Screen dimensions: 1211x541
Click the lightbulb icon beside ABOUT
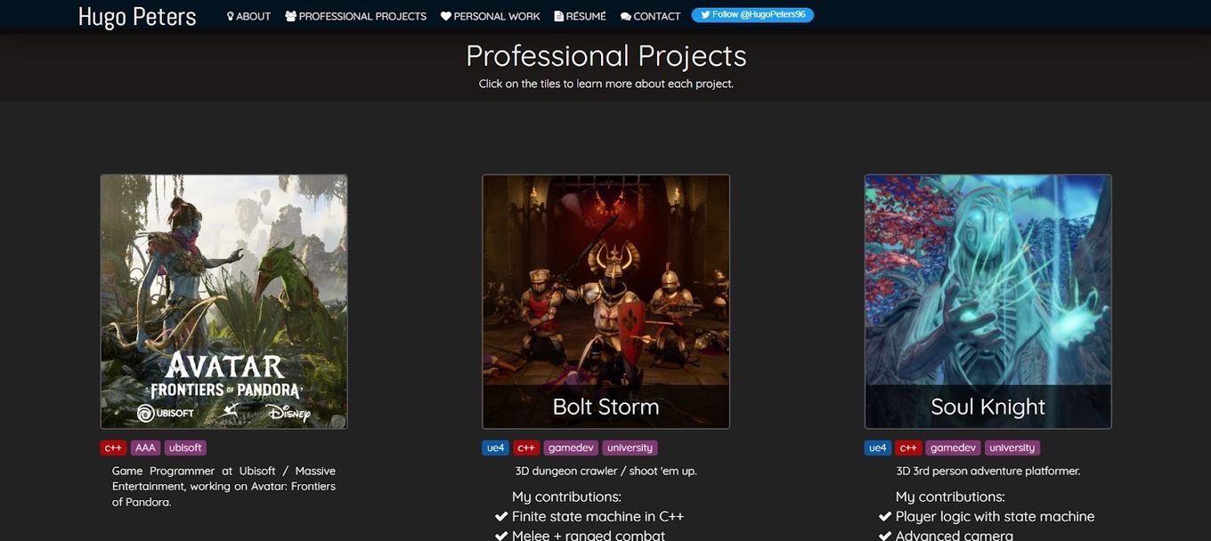(230, 15)
